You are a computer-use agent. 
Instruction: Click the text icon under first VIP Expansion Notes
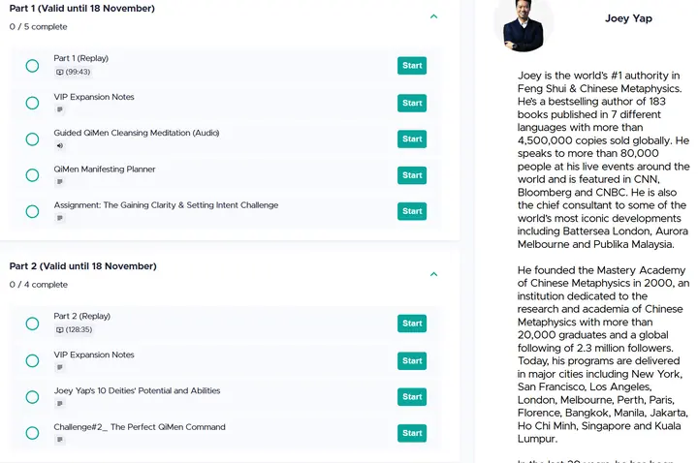click(x=60, y=109)
